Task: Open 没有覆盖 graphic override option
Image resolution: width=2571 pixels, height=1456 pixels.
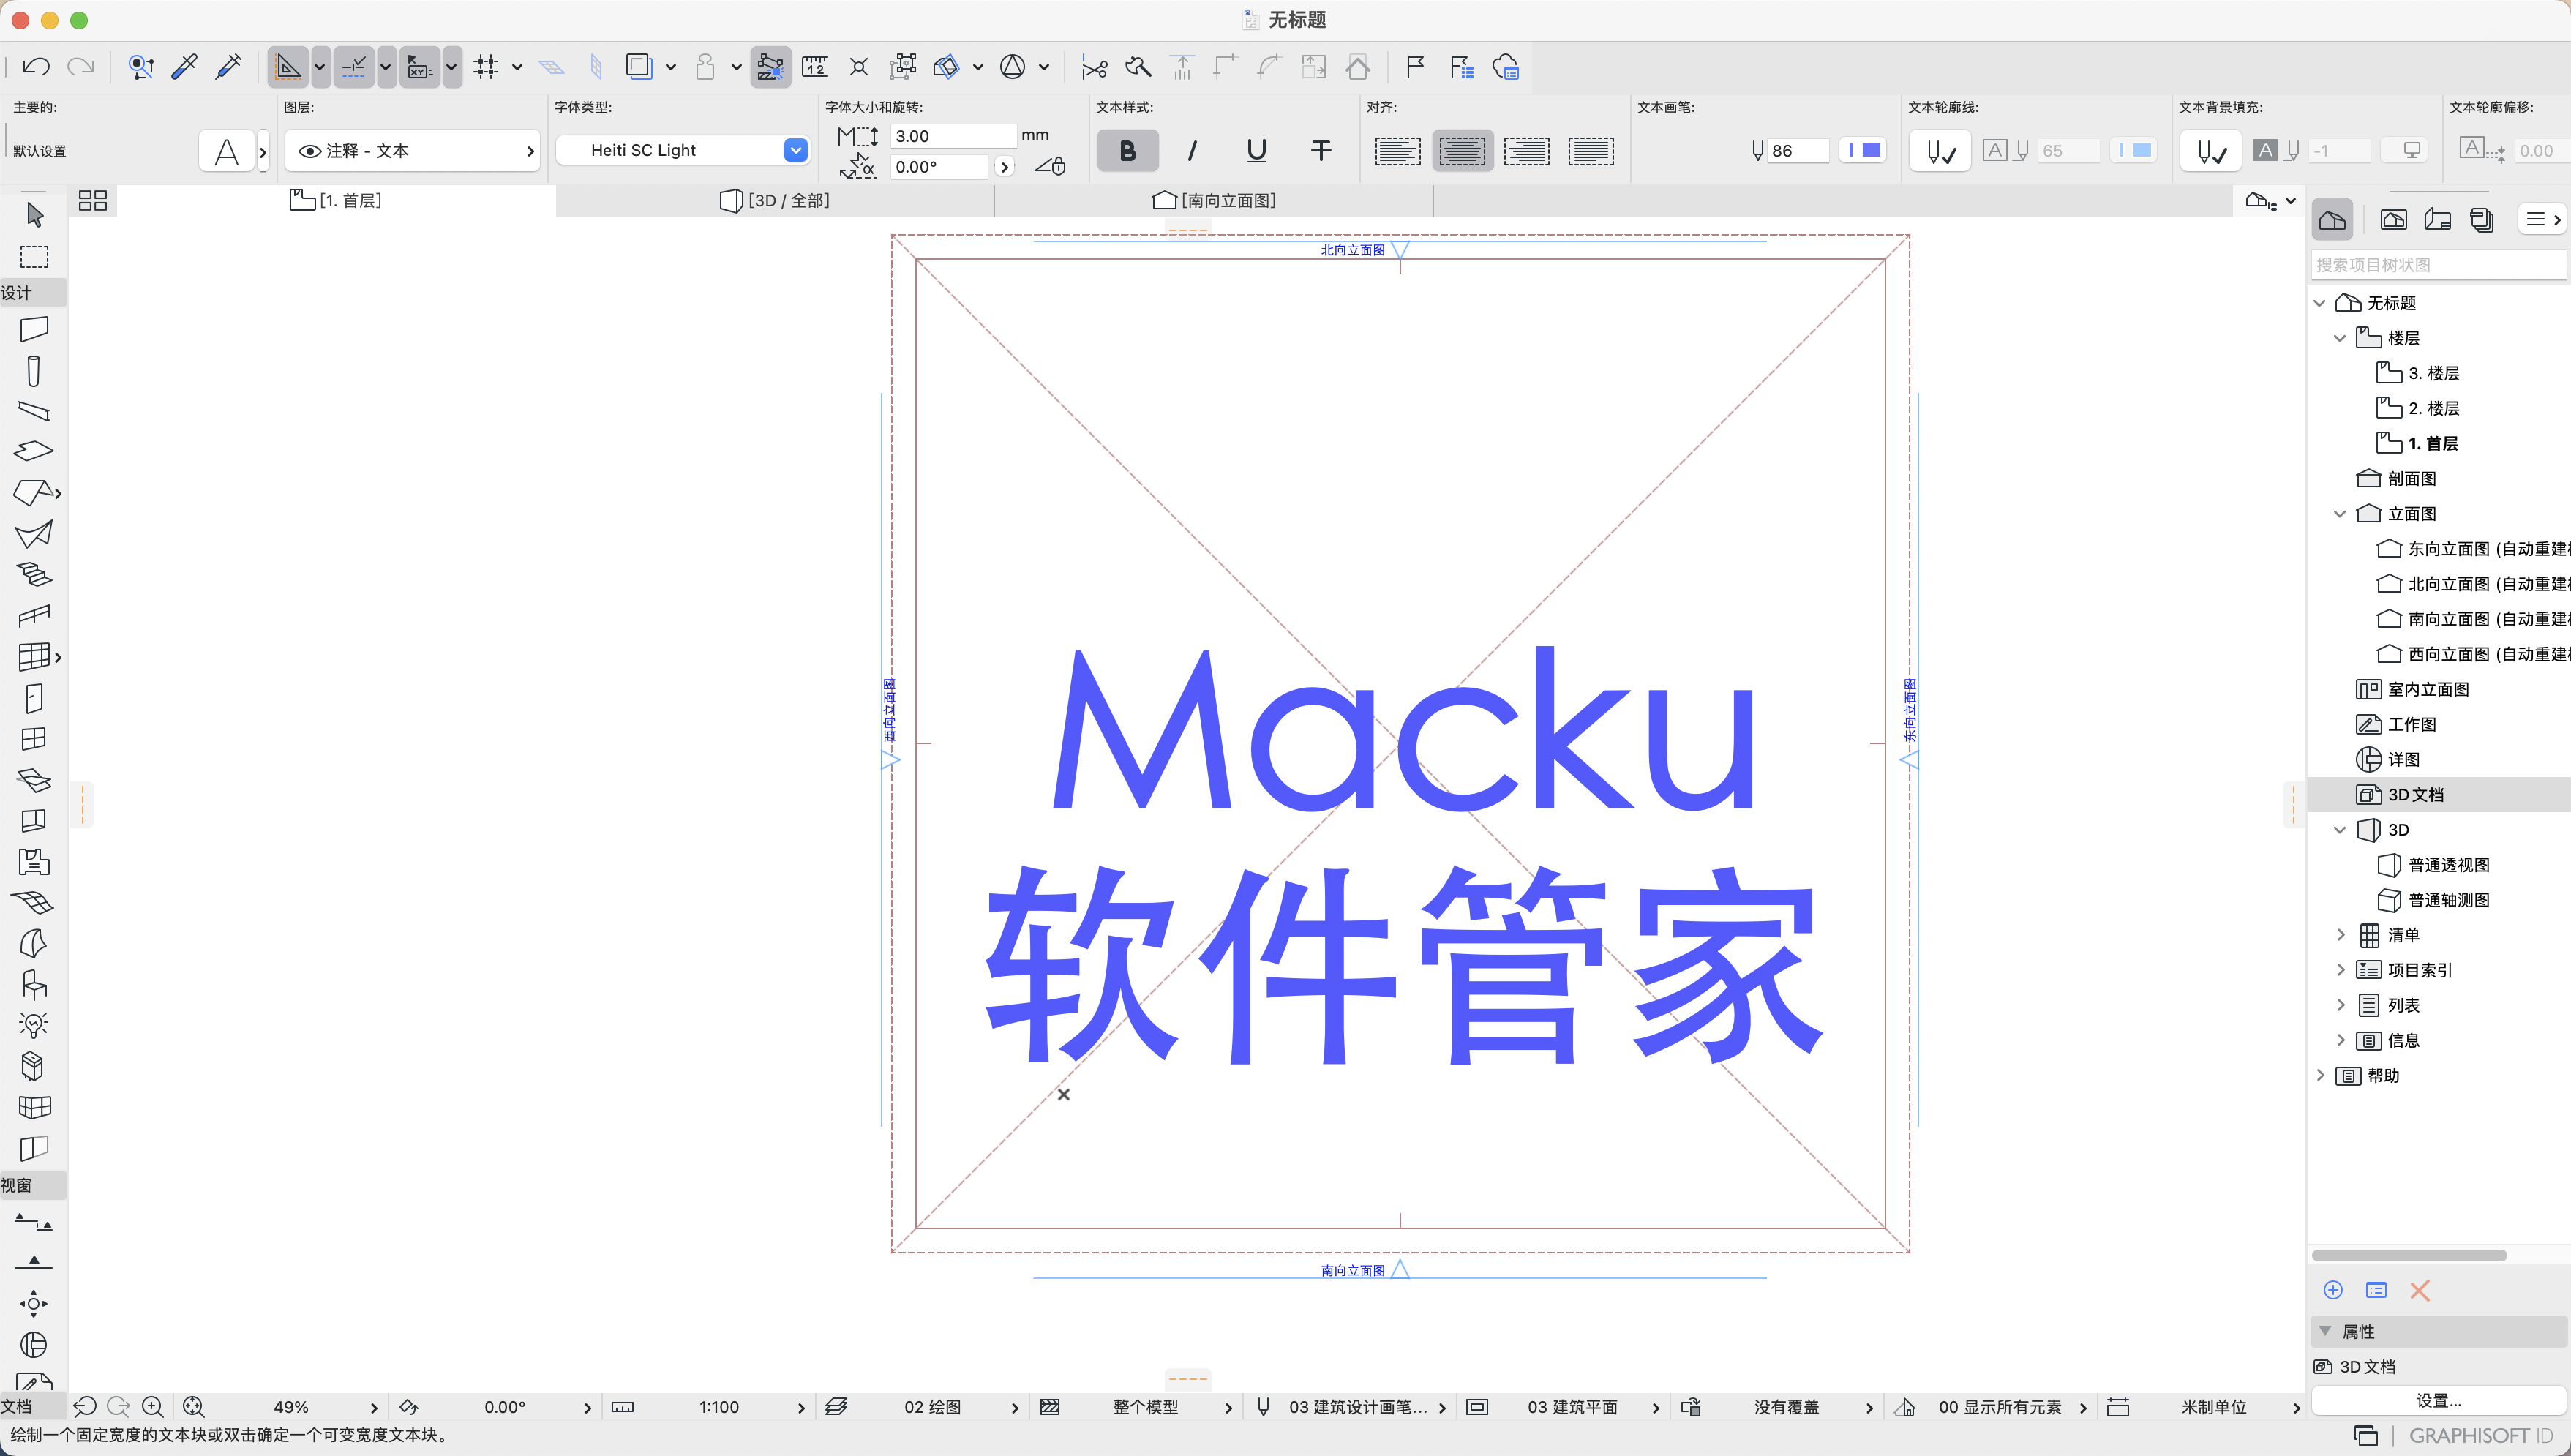Action: click(1778, 1407)
